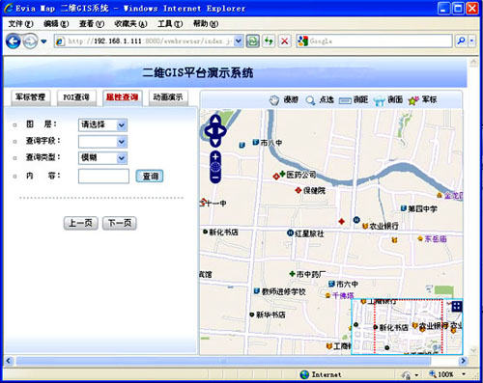
Task: Click the 内容 content input field
Action: (103, 177)
